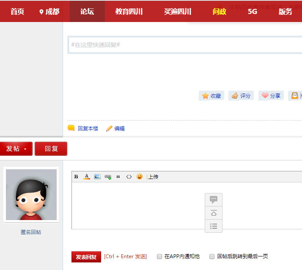Jump to top with floating arrow icon

click(214, 213)
